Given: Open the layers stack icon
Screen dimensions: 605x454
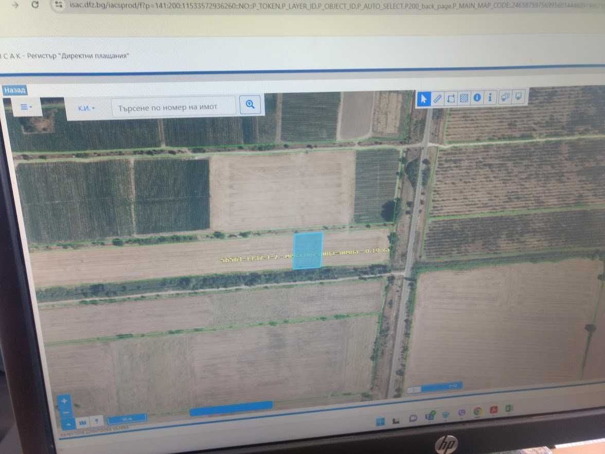Looking at the screenshot, I should click(505, 97).
